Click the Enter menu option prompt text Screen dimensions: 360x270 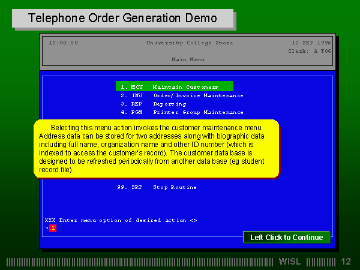coord(121,220)
